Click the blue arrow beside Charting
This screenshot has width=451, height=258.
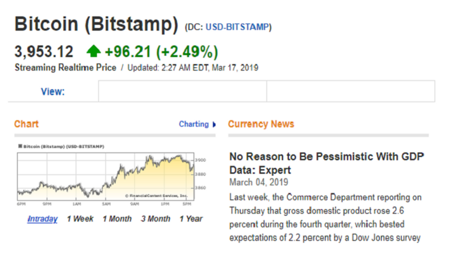(214, 125)
